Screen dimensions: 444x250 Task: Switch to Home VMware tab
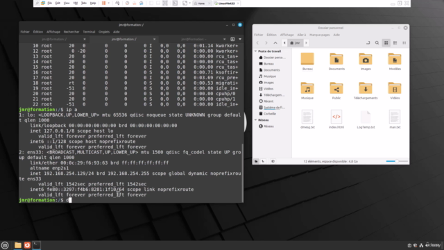point(201,3)
